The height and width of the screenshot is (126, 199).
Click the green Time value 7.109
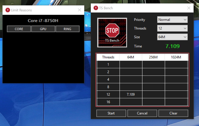tap(173, 46)
